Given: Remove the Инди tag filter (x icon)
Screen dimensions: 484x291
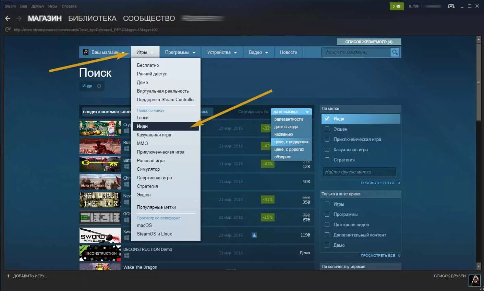Looking at the screenshot, I should point(99,86).
